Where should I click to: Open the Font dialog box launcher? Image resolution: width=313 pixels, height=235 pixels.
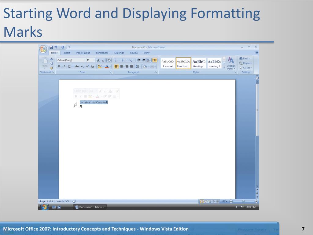(111, 72)
